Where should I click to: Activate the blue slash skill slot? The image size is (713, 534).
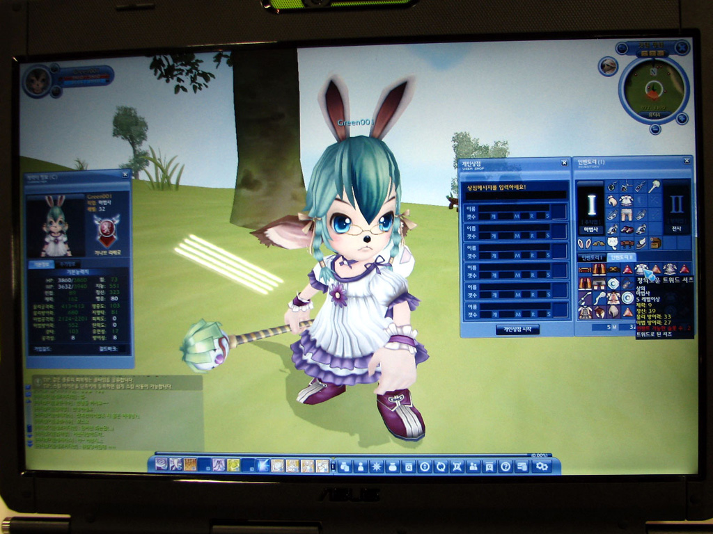(x=263, y=465)
